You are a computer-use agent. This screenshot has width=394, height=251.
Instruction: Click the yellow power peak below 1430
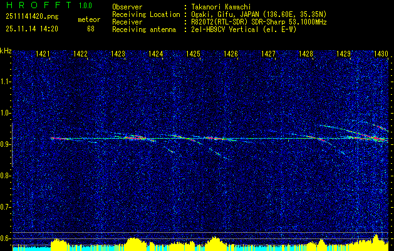[376, 237]
